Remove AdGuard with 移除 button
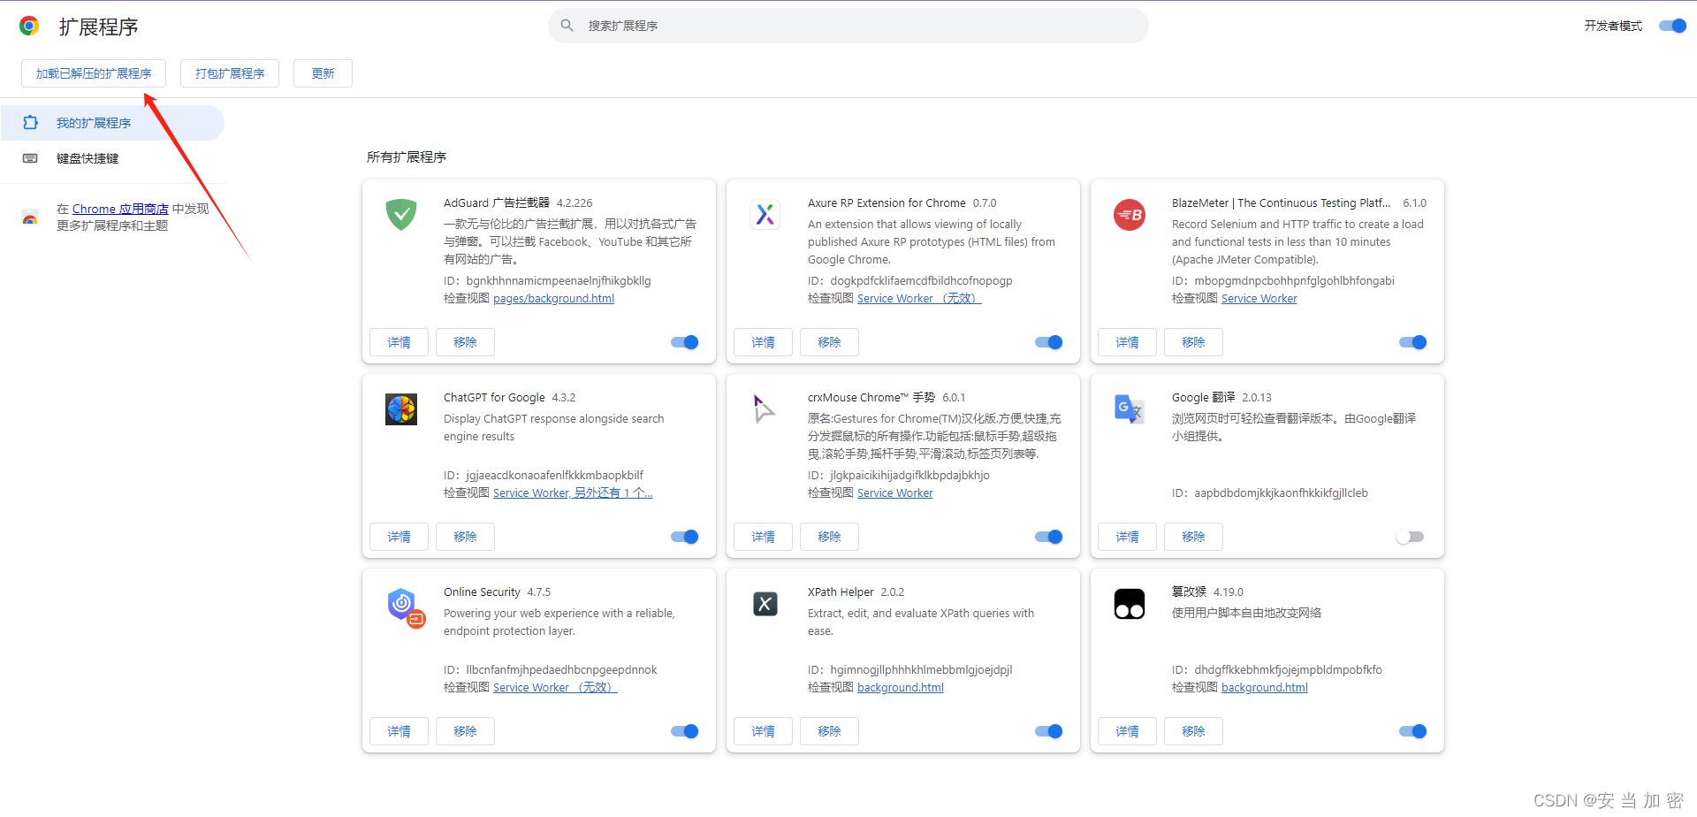This screenshot has height=817, width=1697. point(465,342)
